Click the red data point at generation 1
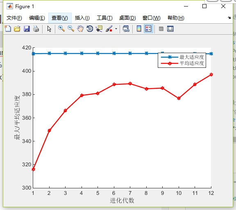This screenshot has width=236, height=210. pyautogui.click(x=33, y=169)
